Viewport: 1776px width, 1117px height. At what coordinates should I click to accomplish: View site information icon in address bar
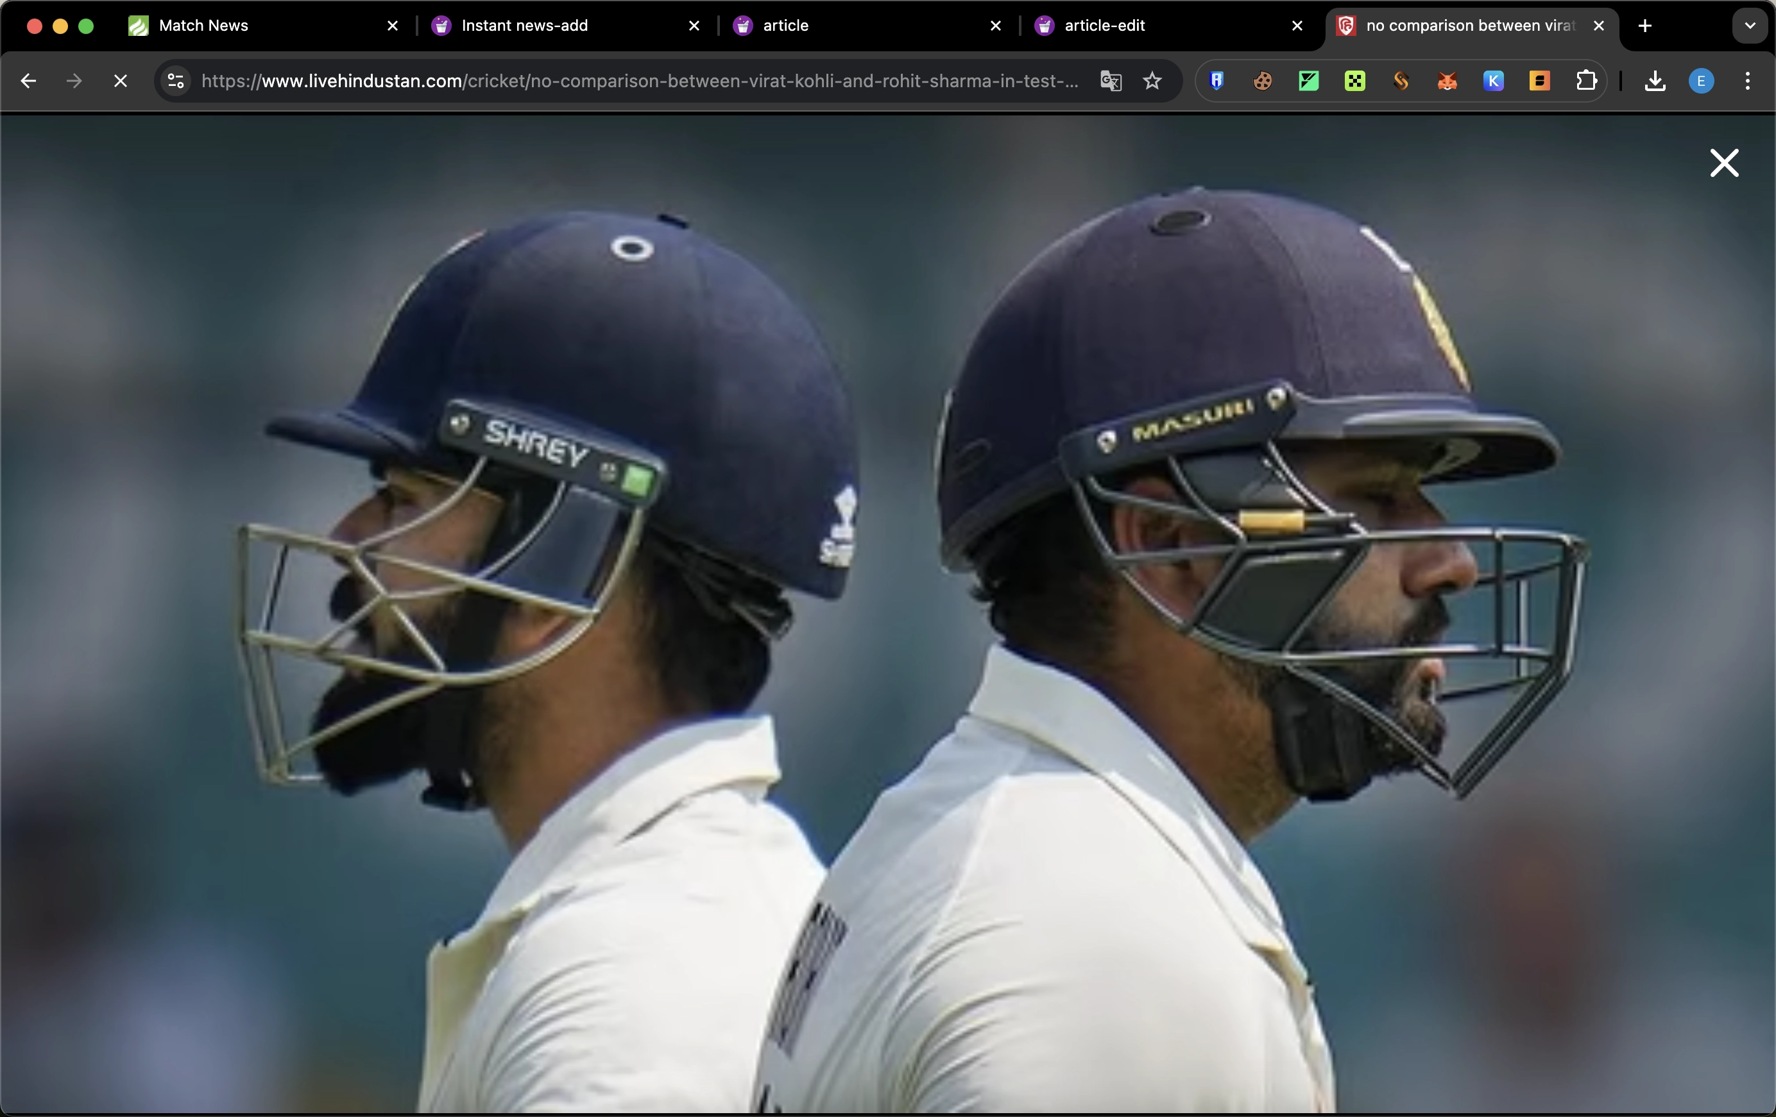tap(176, 81)
